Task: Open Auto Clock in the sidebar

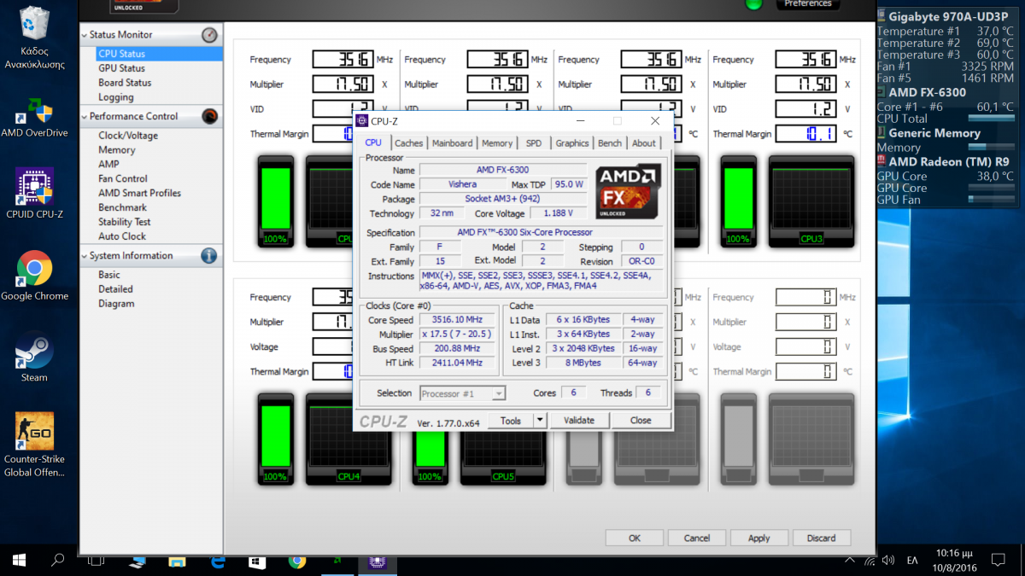Action: point(122,236)
